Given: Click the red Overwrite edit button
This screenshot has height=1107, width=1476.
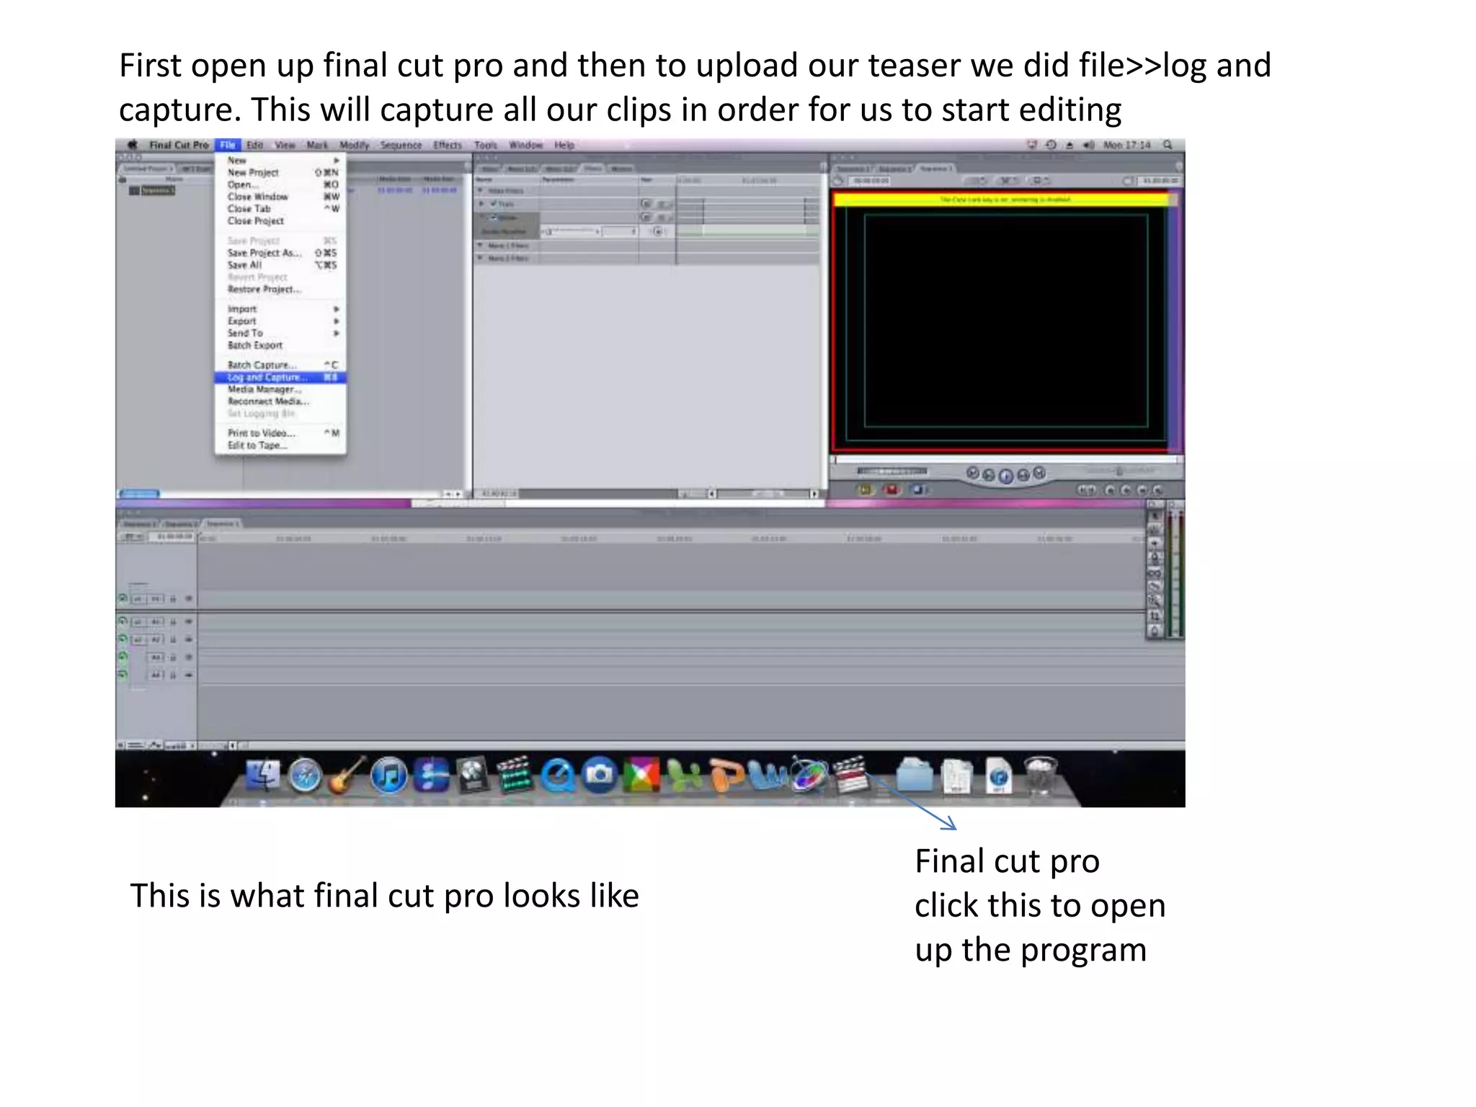Looking at the screenshot, I should point(892,490).
